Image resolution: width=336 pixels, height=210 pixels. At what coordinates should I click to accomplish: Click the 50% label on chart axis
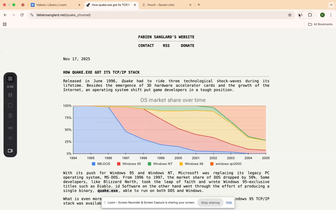tap(67, 129)
